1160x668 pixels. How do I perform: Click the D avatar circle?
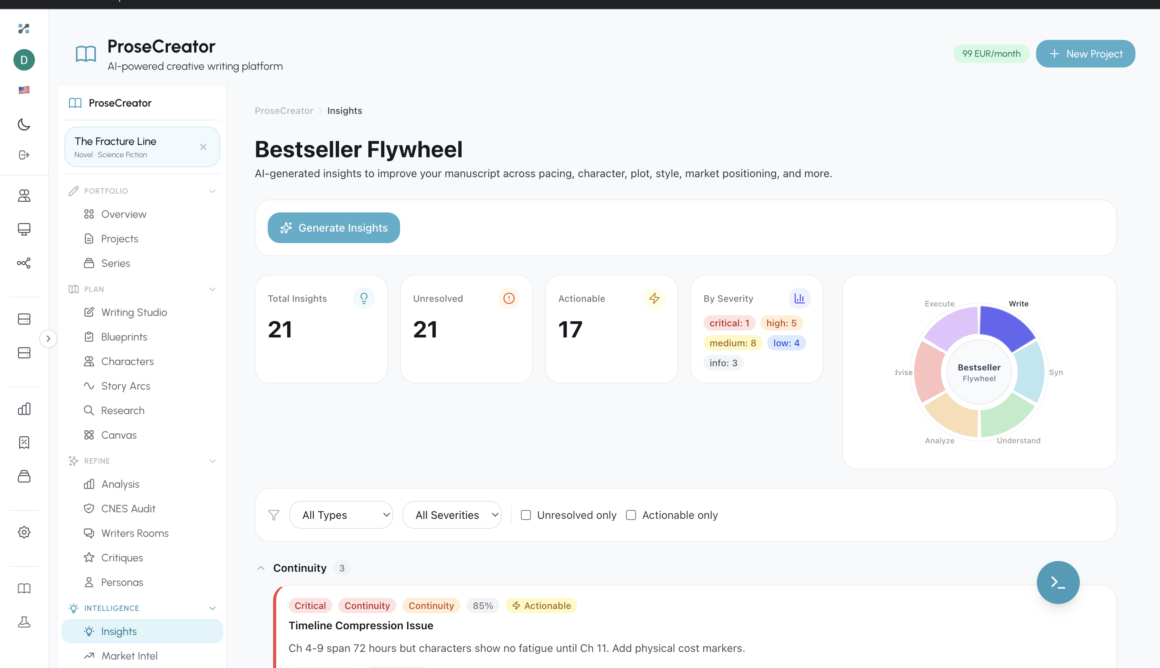[24, 60]
